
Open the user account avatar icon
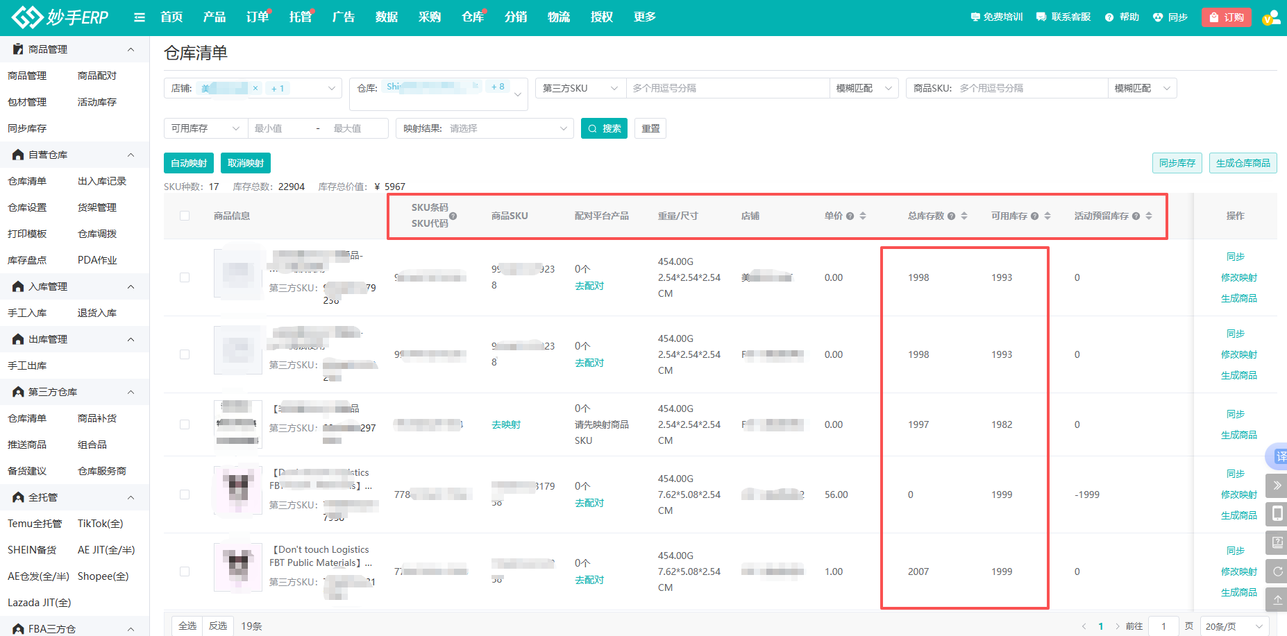(1270, 18)
